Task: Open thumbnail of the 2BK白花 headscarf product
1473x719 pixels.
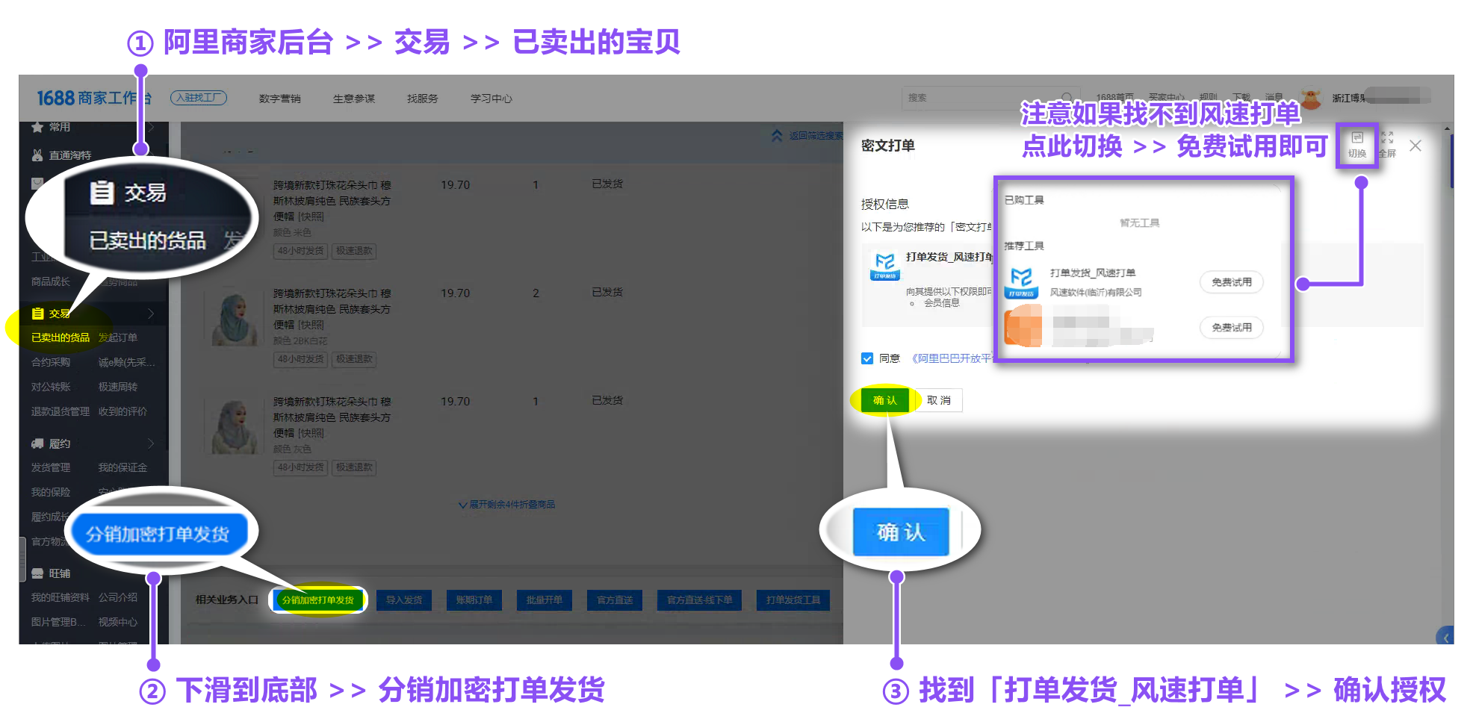Action: pyautogui.click(x=235, y=319)
